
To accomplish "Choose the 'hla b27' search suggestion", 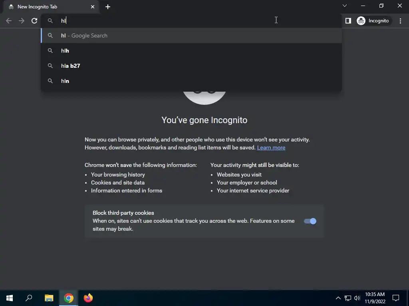I will pyautogui.click(x=191, y=66).
